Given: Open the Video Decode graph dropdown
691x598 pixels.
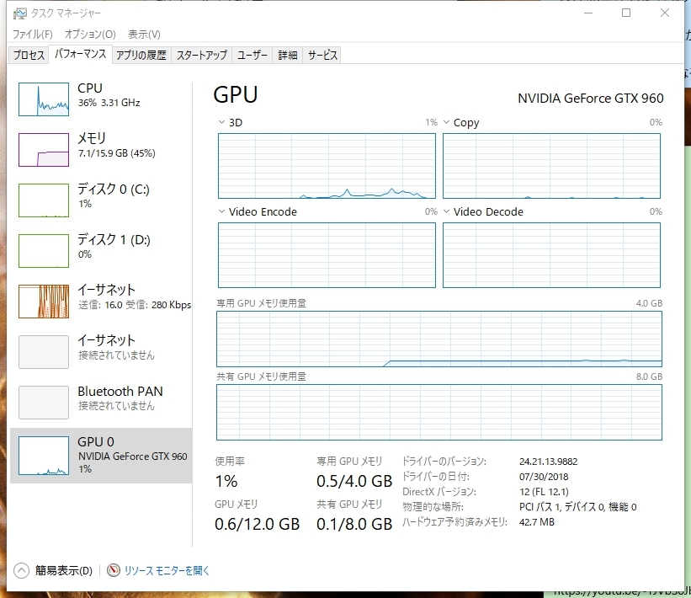Looking at the screenshot, I should (x=447, y=212).
